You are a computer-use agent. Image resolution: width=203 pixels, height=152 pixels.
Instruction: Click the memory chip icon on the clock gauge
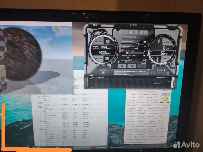pos(107,58)
